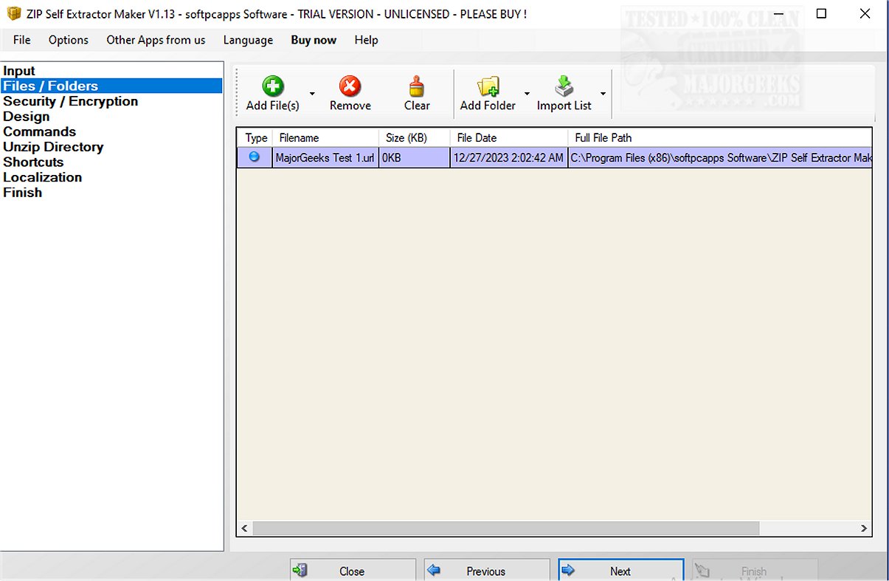Click the Add Folder icon
Screen dimensions: 889x581
(x=488, y=86)
